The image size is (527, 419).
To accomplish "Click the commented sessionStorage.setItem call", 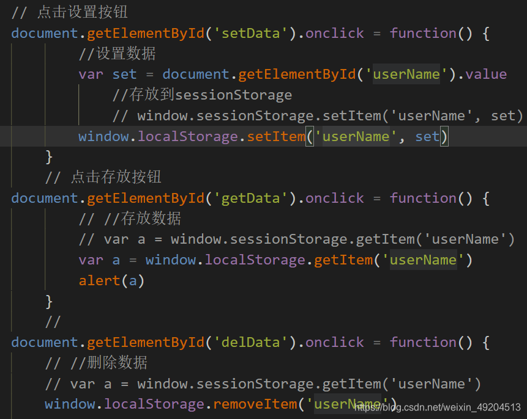I will (x=317, y=115).
